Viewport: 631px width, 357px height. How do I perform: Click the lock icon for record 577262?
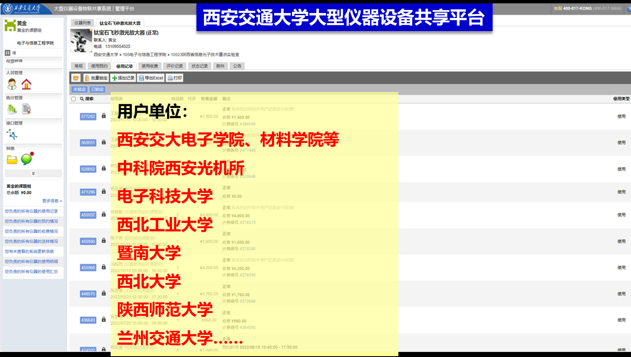pyautogui.click(x=103, y=116)
